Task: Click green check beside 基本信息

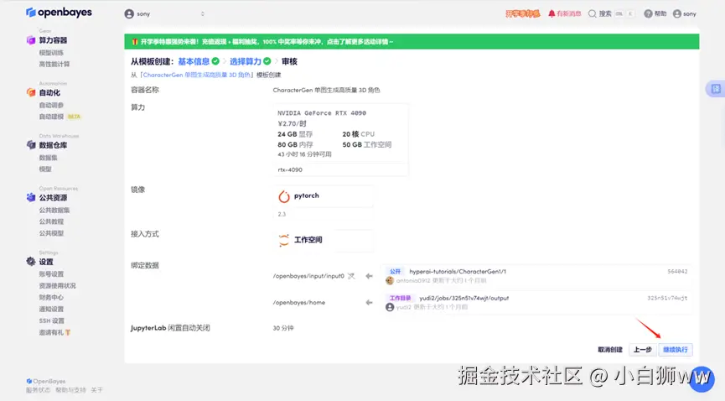Action: (215, 61)
